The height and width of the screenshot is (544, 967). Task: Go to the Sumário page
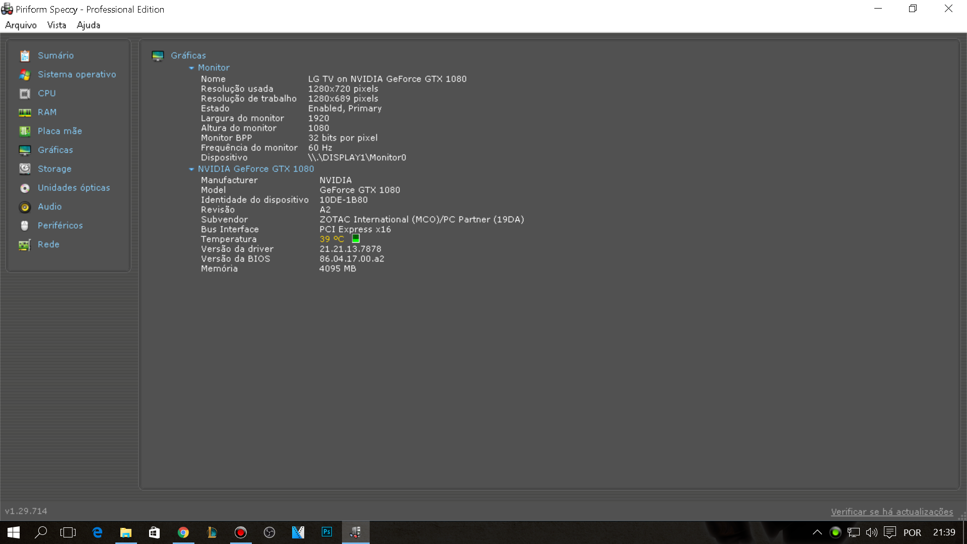(56, 55)
